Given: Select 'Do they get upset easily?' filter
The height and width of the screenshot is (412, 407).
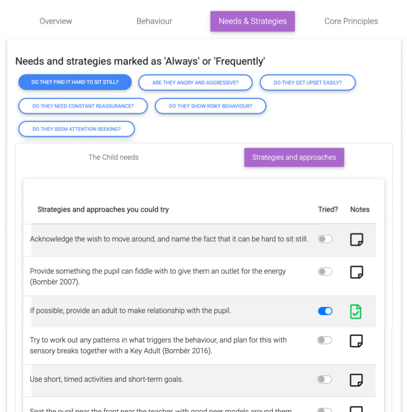Looking at the screenshot, I should 308,82.
